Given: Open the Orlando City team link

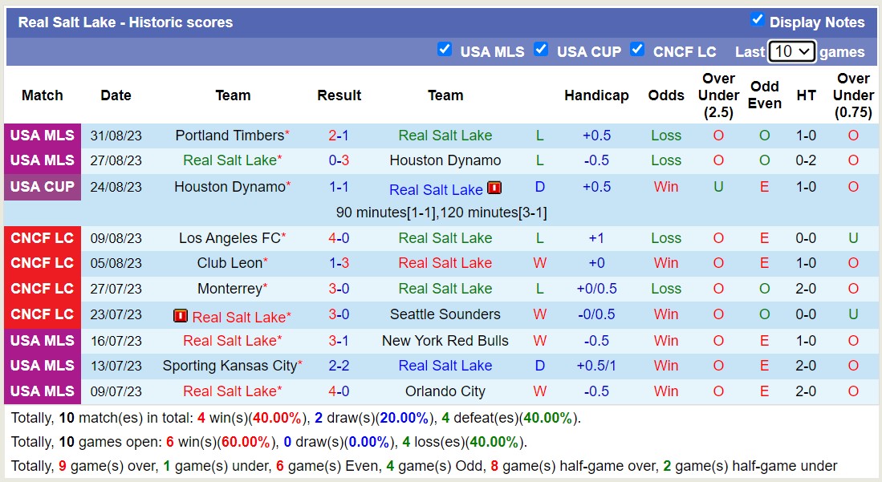Looking at the screenshot, I should [445, 391].
